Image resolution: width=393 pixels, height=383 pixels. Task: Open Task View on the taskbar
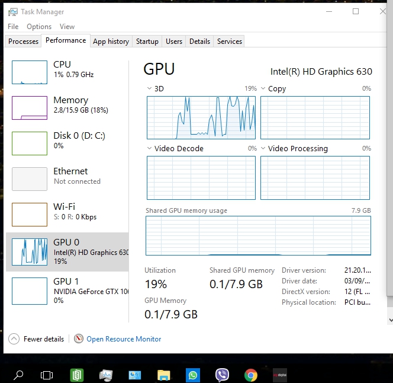tap(47, 375)
